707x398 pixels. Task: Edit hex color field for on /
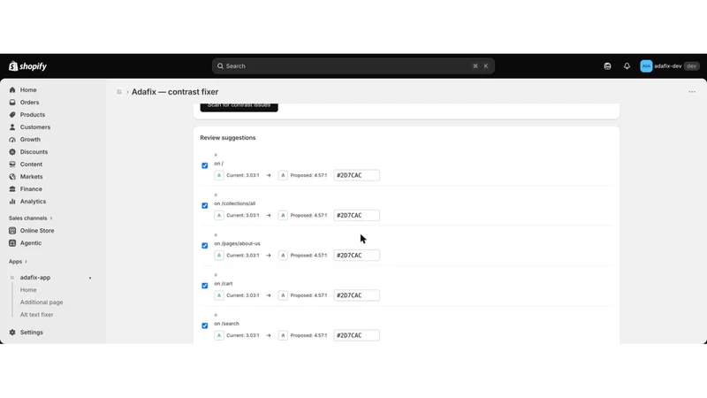click(x=357, y=175)
